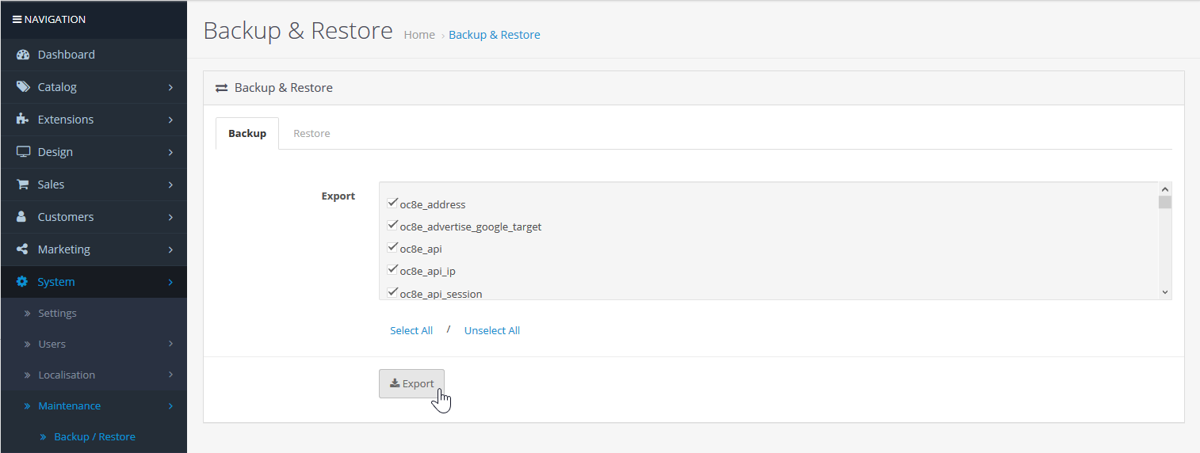Image resolution: width=1200 pixels, height=453 pixels.
Task: Switch to the Restore tab
Action: 311,134
